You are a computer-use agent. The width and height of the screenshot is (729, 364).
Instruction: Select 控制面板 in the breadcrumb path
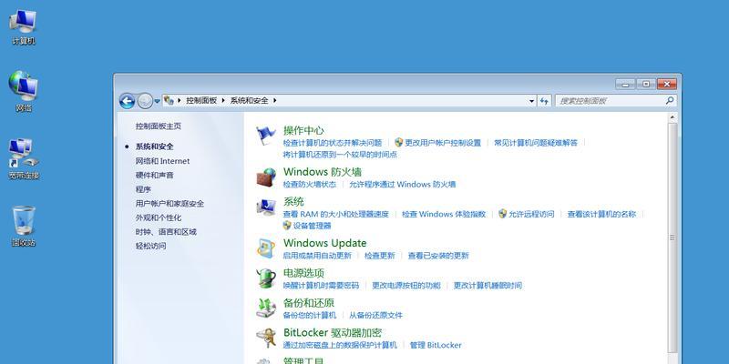[201, 100]
